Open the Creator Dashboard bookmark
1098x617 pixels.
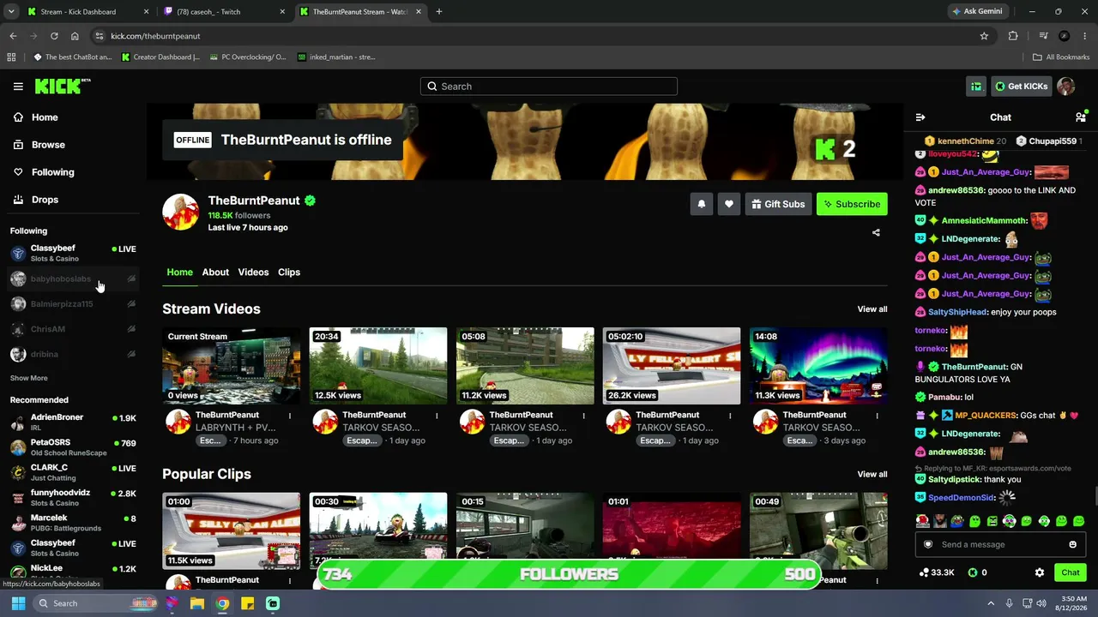pyautogui.click(x=160, y=57)
